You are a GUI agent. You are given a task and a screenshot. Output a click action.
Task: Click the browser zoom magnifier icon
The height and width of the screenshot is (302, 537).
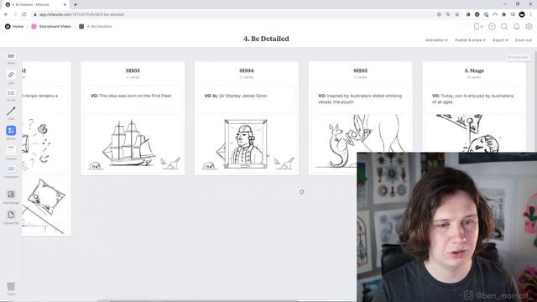point(448,14)
